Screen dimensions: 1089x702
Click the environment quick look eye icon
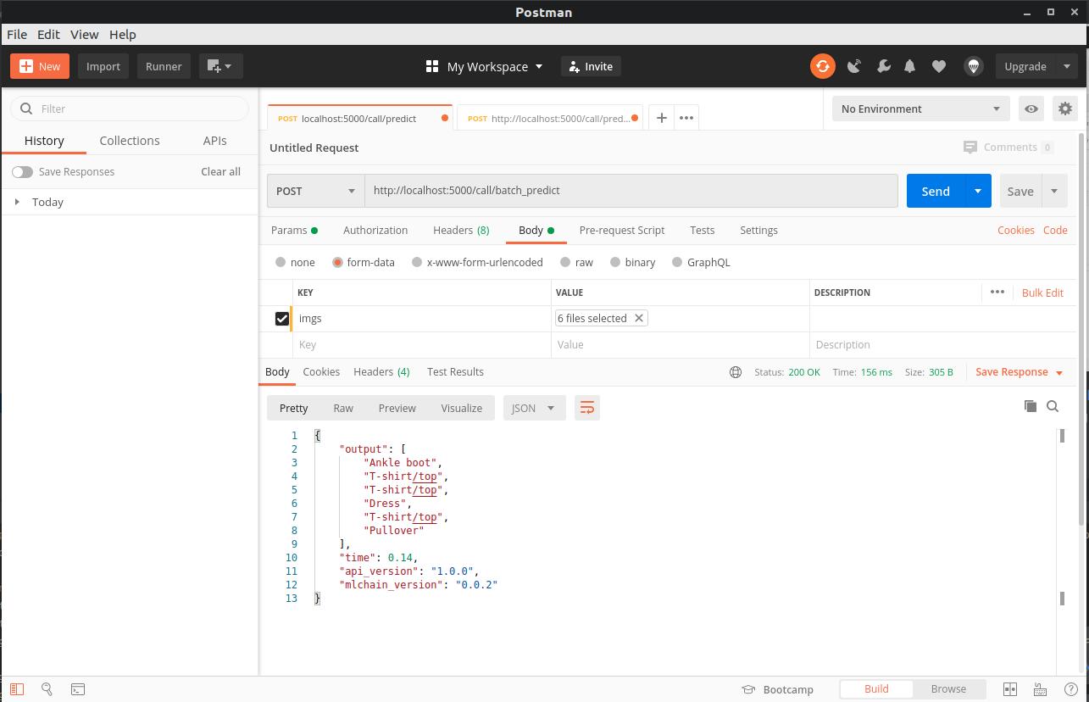point(1031,109)
